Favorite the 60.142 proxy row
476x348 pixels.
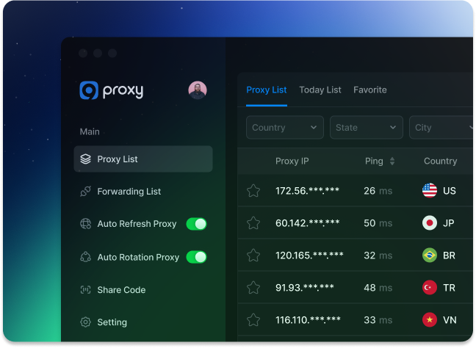(x=253, y=223)
